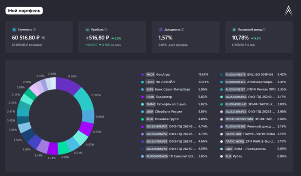Viewport: 301px width, 176px height.
Task: Click the green icon in Пассивный доход card
Action: click(x=234, y=30)
